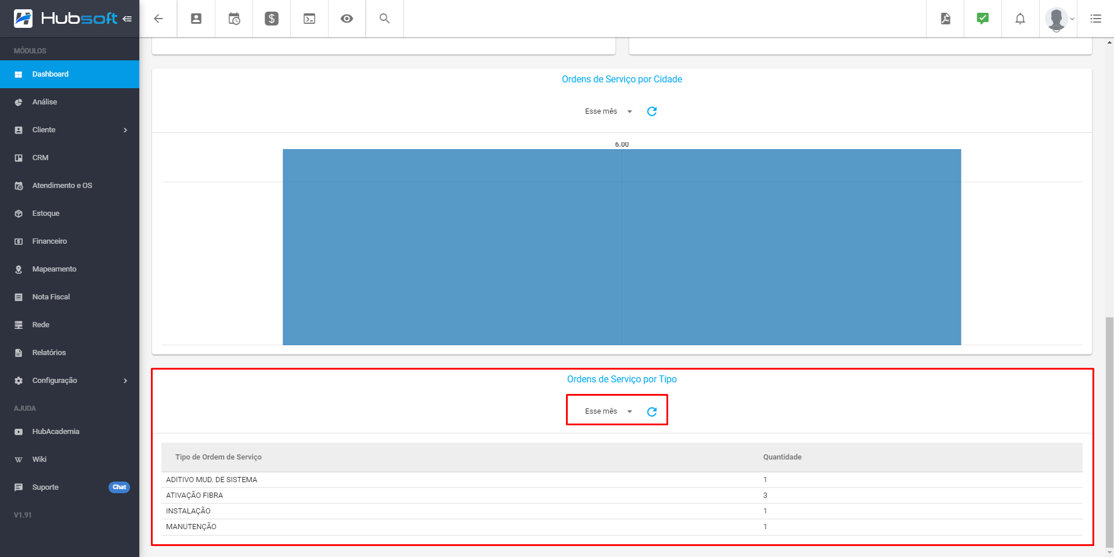Click the Quantidade column header
This screenshot has width=1114, height=557.
pyautogui.click(x=782, y=457)
